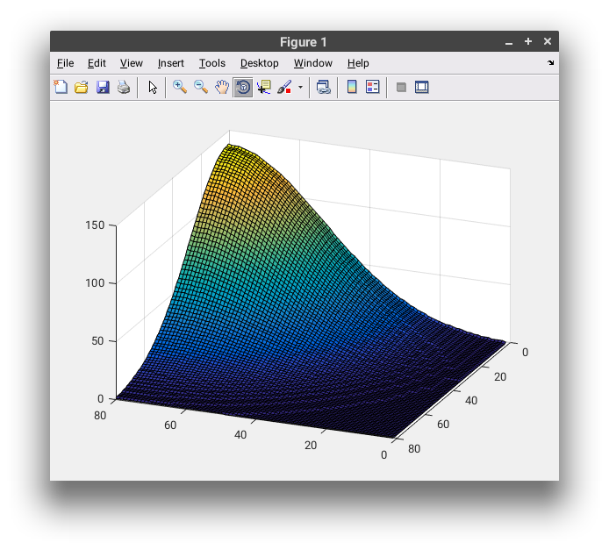Click the Show Plot Tools and Dock icon

tap(422, 87)
